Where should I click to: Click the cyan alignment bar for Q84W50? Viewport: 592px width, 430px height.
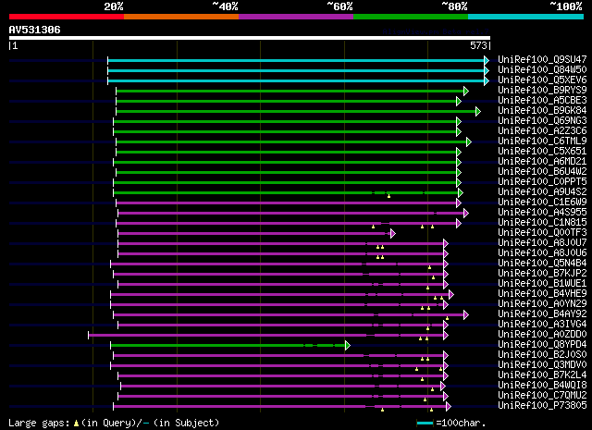[296, 70]
